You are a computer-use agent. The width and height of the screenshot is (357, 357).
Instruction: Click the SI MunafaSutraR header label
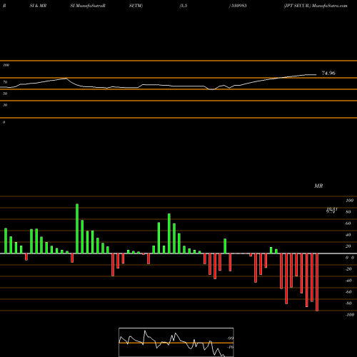click(x=88, y=6)
